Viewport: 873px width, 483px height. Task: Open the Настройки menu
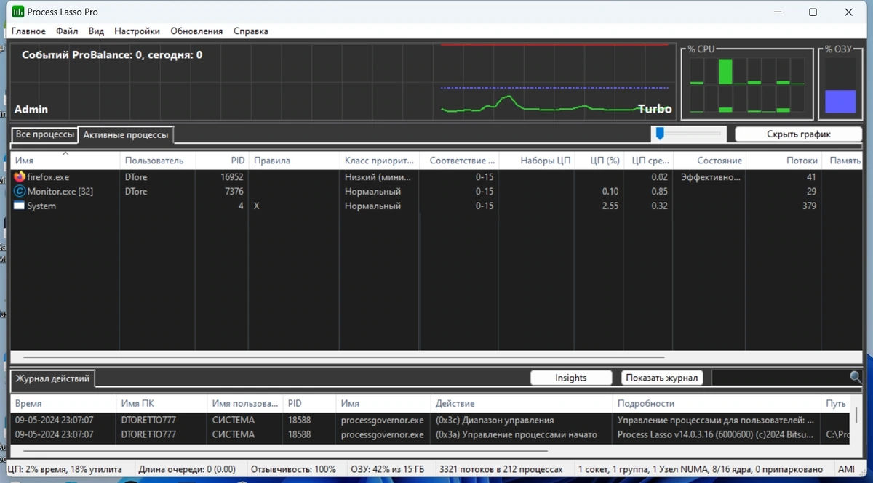pos(137,31)
